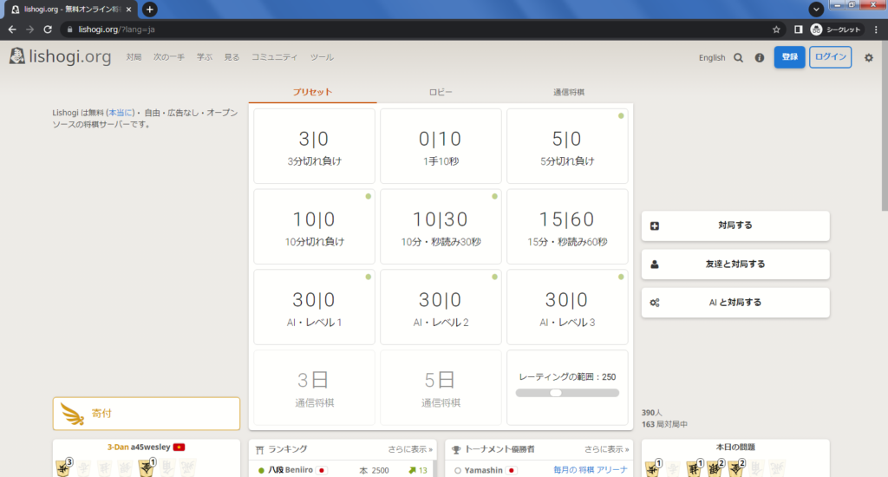Expand the Chrome tab search dropdown arrow
888x477 pixels.
coord(816,9)
